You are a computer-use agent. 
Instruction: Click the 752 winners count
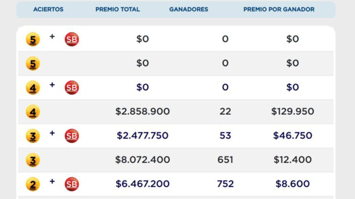pyautogui.click(x=225, y=184)
